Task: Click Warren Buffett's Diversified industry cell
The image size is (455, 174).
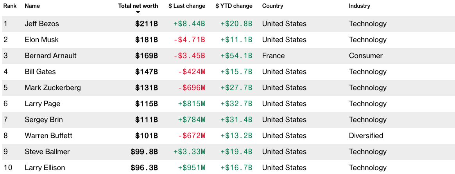Action: click(x=366, y=136)
